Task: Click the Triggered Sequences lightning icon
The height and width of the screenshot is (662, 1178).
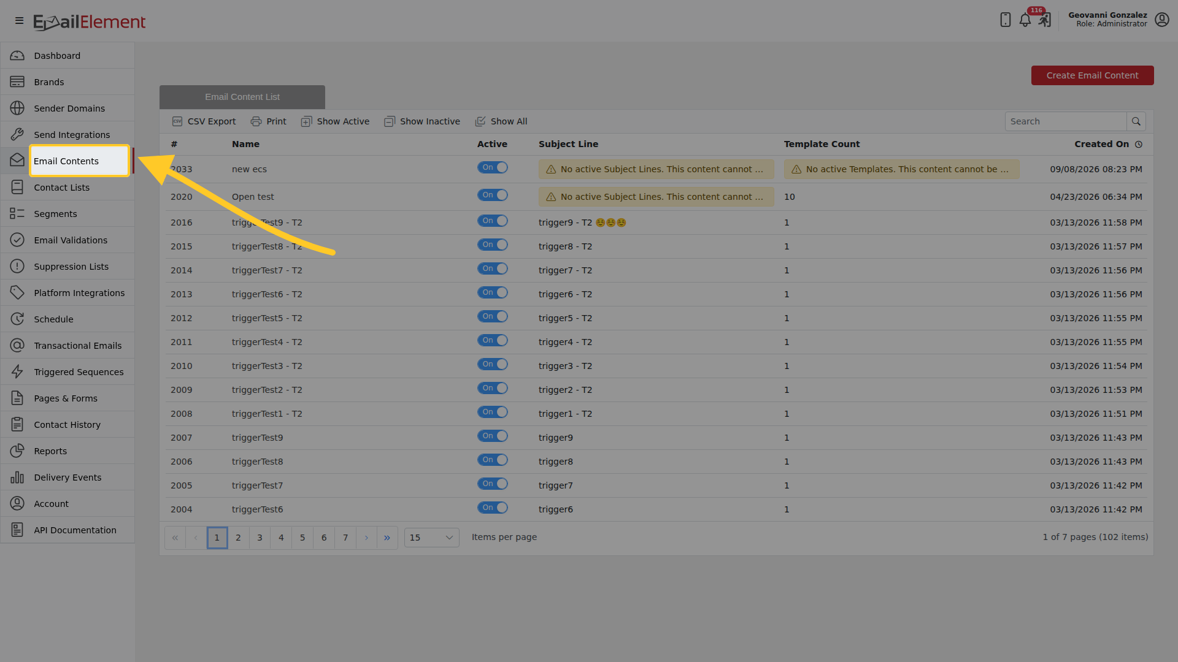Action: point(17,372)
